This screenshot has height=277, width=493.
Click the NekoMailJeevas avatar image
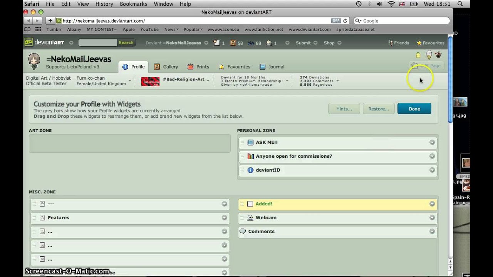coord(34,62)
